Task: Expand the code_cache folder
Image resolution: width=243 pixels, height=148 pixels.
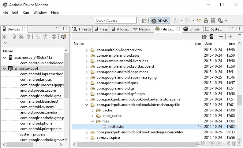Action: pos(92,116)
